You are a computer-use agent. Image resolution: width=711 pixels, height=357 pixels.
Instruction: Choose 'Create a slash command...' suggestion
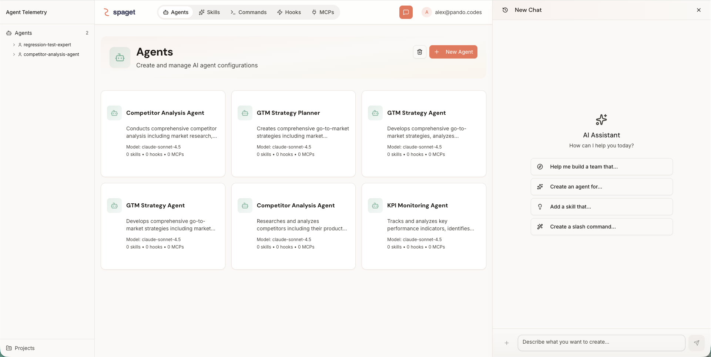point(601,227)
